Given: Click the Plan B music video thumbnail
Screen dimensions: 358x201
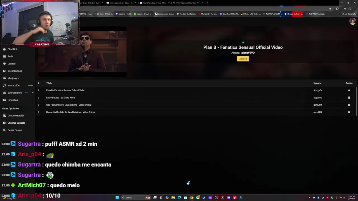Looking at the screenshot, I should point(83,52).
